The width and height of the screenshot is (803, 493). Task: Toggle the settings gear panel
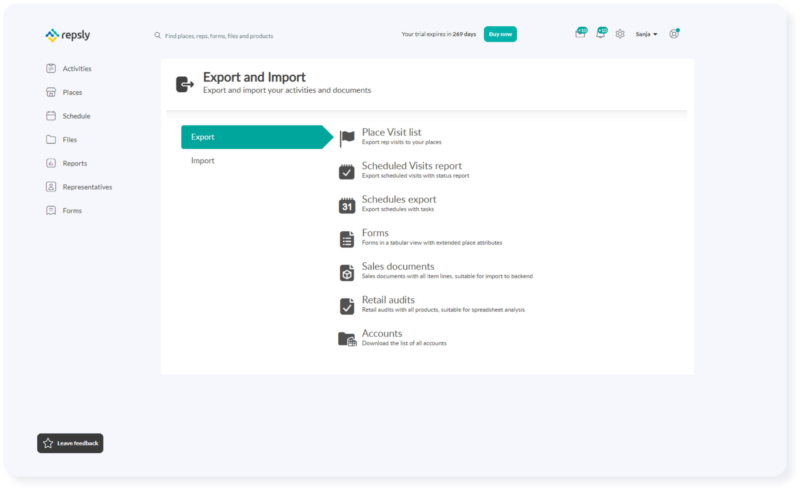tap(620, 34)
